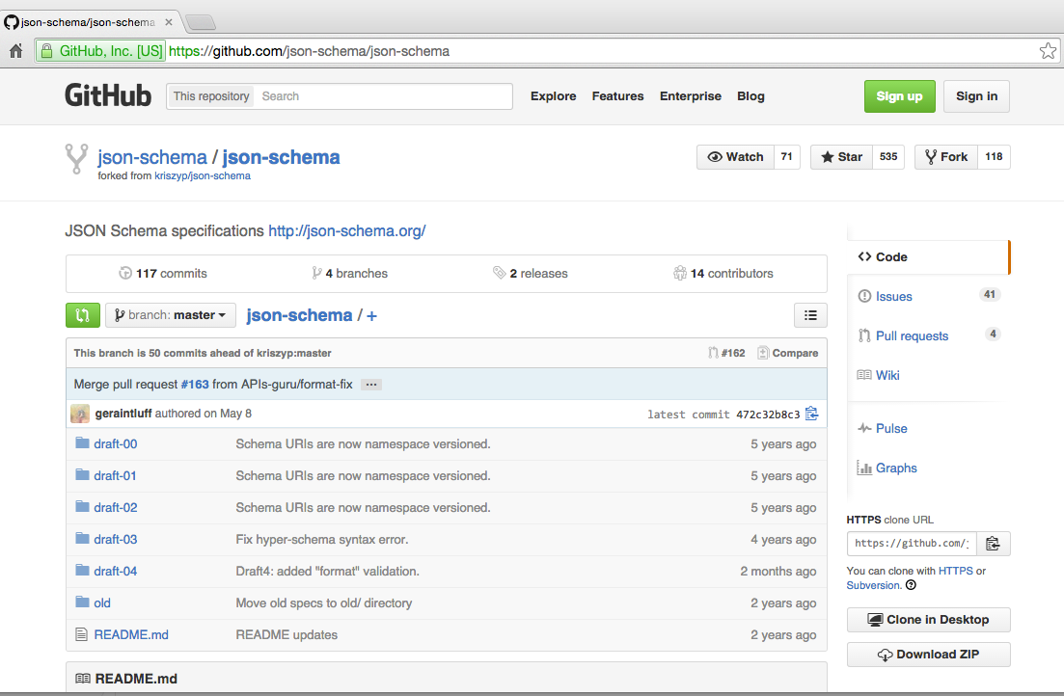Open the json-schema.org link
1064x696 pixels.
346,231
